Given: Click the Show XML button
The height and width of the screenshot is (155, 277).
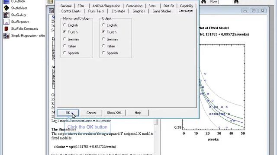Looking at the screenshot, I should click(114, 113).
